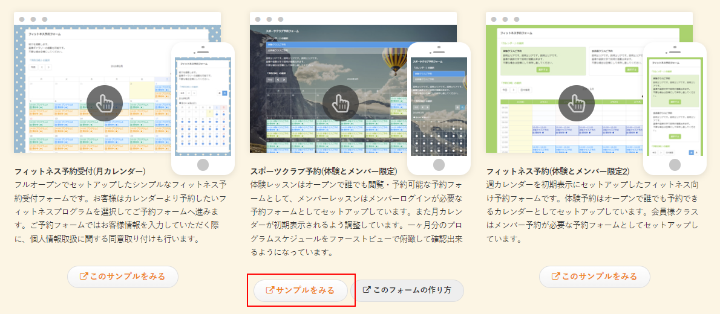Click the hand pointer icon on green fitness preview
Image resolution: width=720 pixels, height=314 pixels.
577,103
